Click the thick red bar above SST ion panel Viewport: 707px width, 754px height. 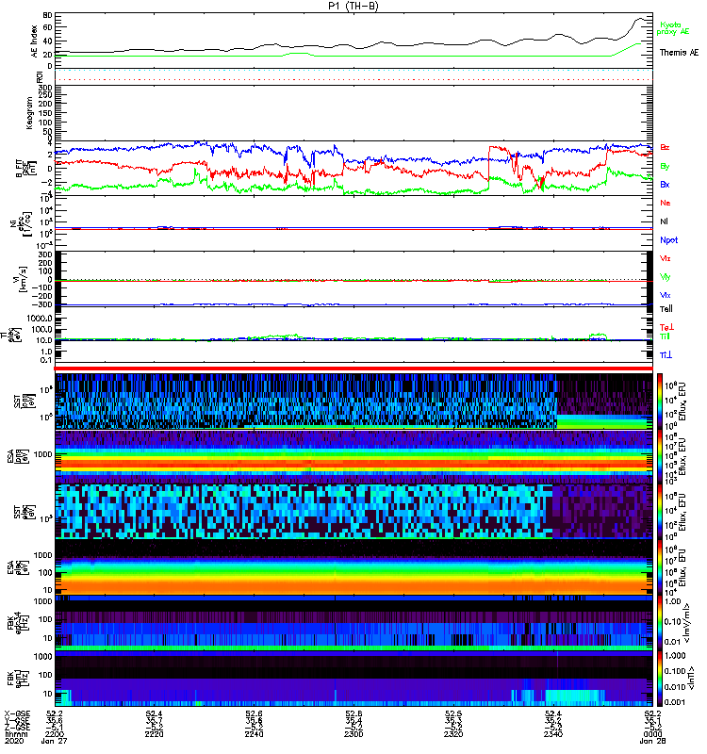[x=353, y=369]
